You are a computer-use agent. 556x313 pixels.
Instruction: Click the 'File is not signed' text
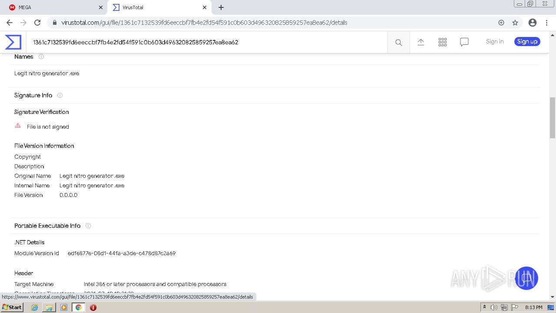click(48, 127)
